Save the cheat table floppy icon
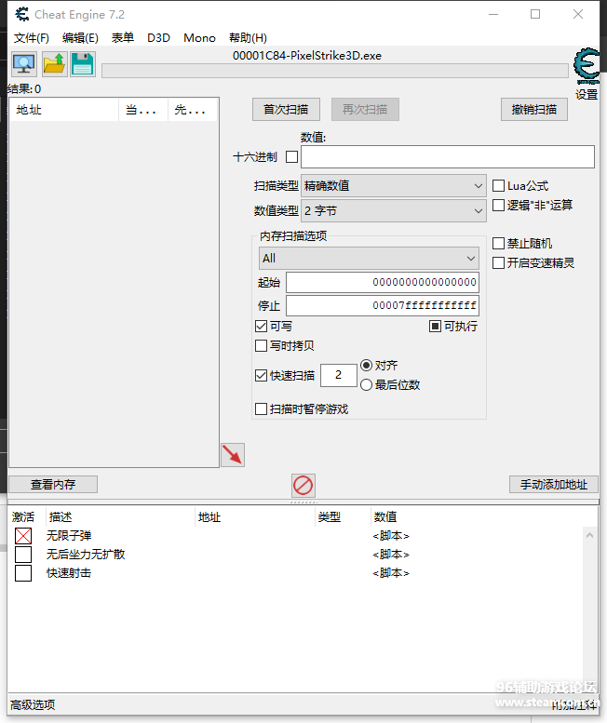 83,64
